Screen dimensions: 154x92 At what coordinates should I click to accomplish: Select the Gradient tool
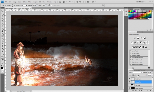coord(2,38)
